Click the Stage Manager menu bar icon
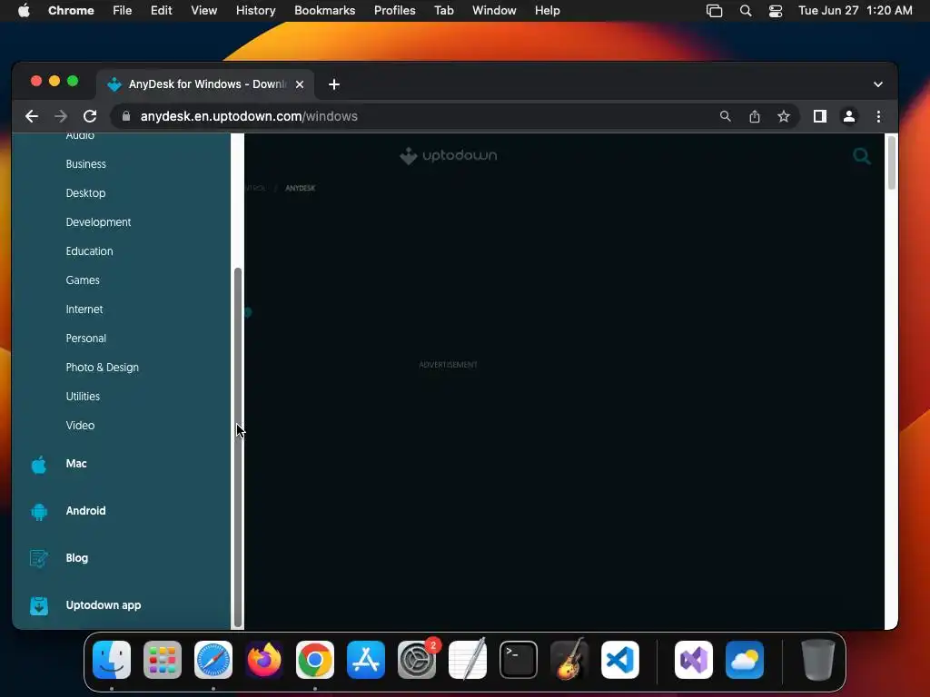The width and height of the screenshot is (930, 697). point(714,11)
